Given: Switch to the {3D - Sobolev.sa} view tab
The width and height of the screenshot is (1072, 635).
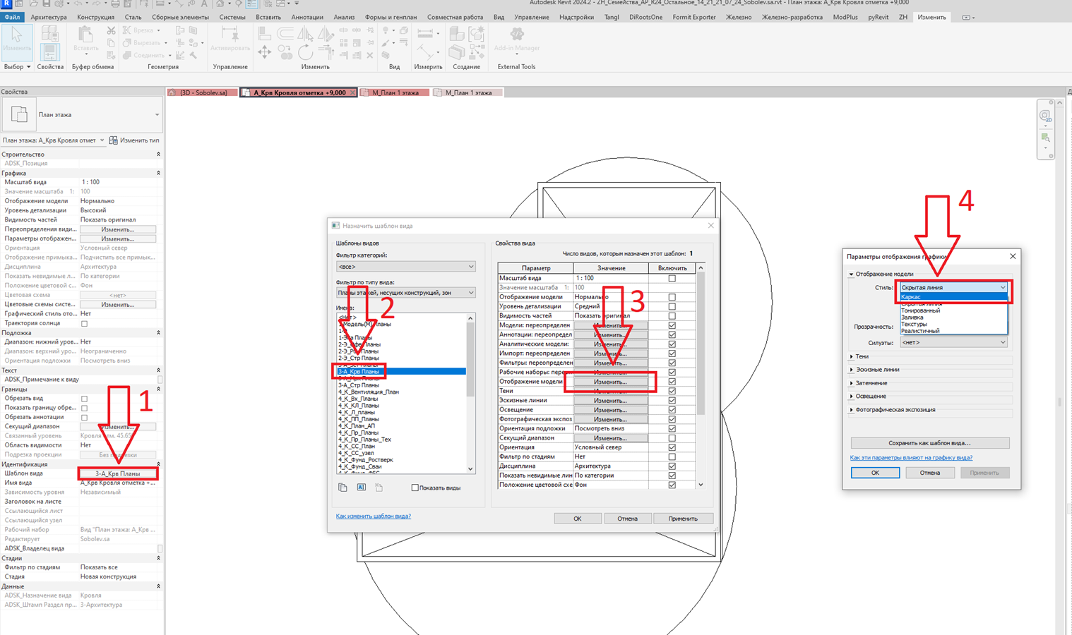Looking at the screenshot, I should click(x=202, y=92).
